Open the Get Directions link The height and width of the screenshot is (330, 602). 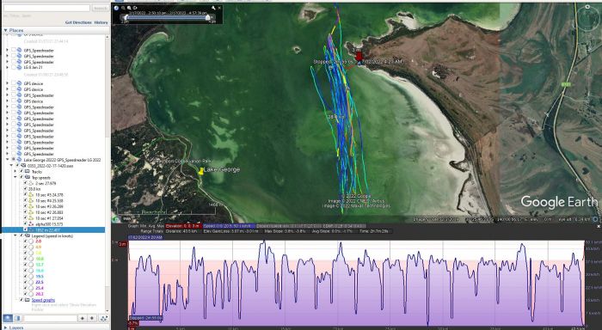point(78,22)
